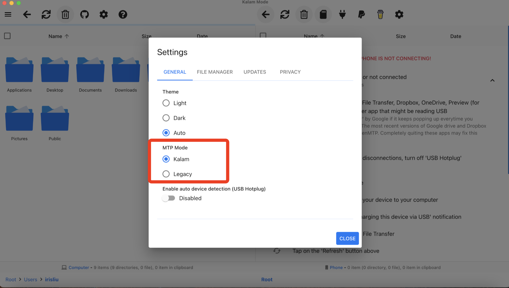Screen dimensions: 509x288
Task: Switch to the Updates tab
Action: coord(255,72)
